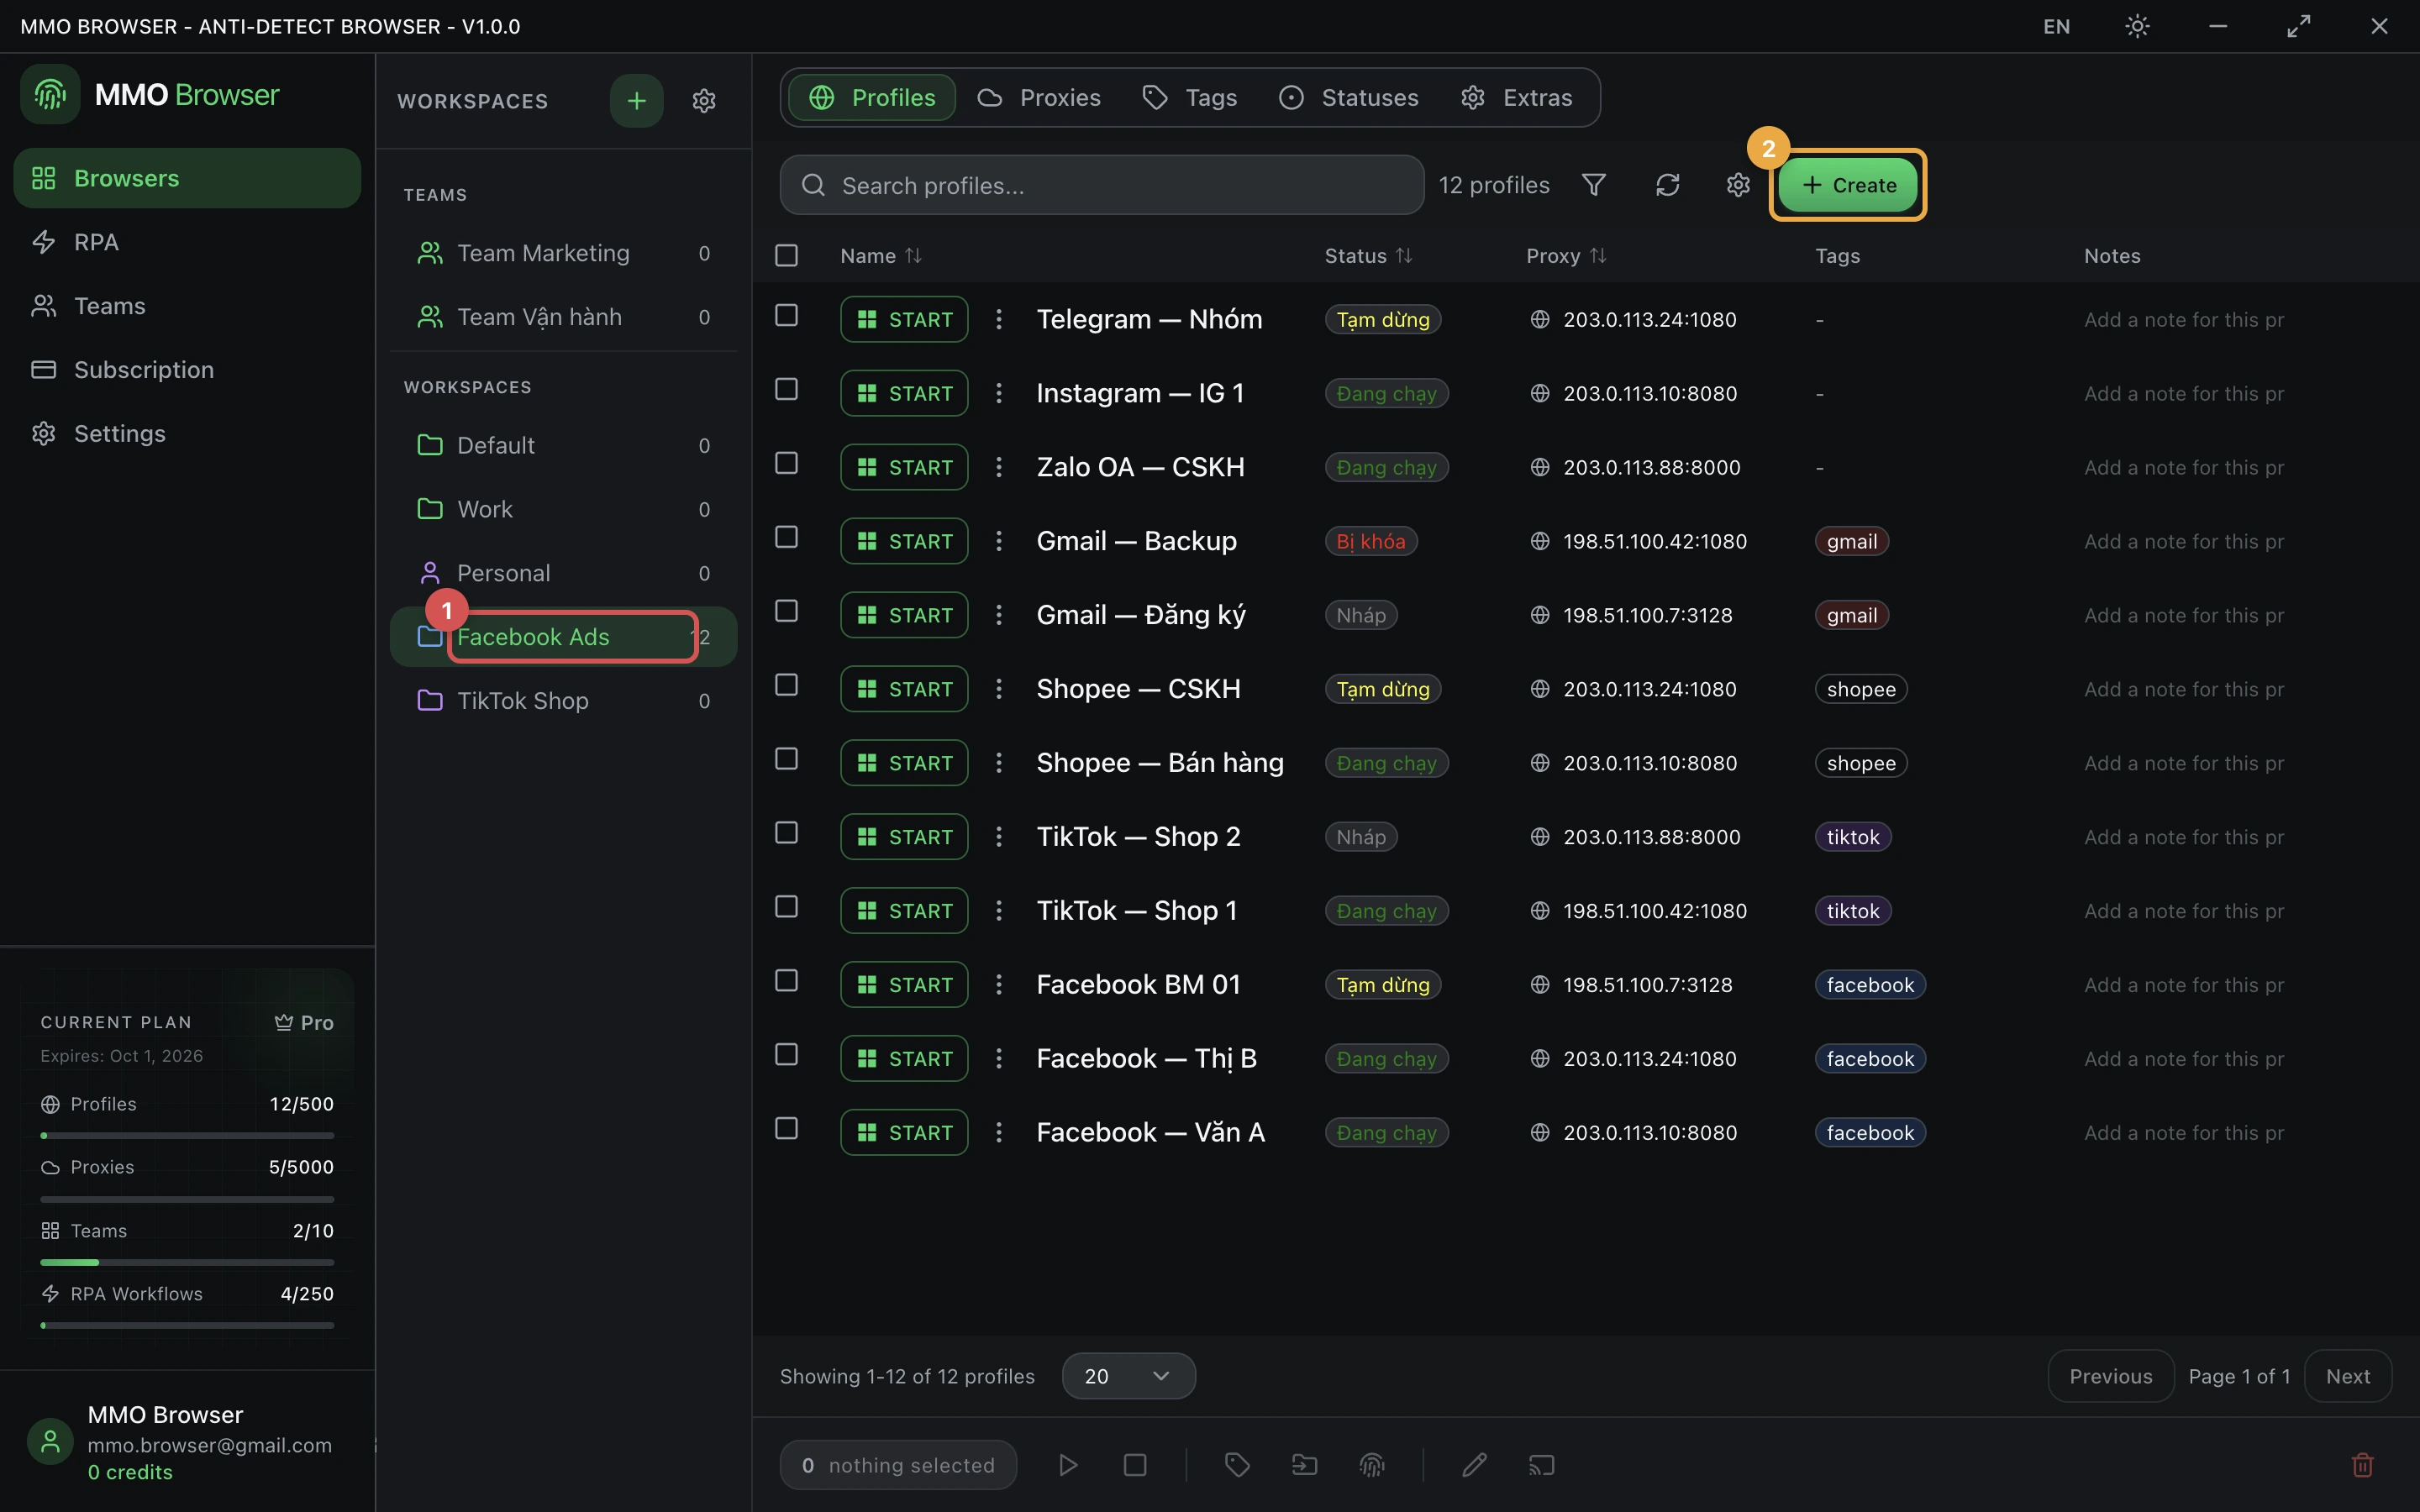Sort the table by Status column
The width and height of the screenshot is (2420, 1512).
pos(1368,256)
